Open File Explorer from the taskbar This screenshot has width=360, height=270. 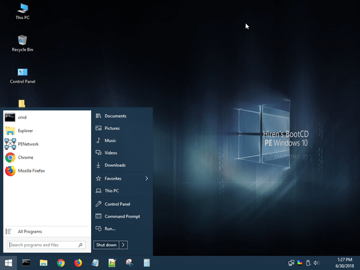43,263
